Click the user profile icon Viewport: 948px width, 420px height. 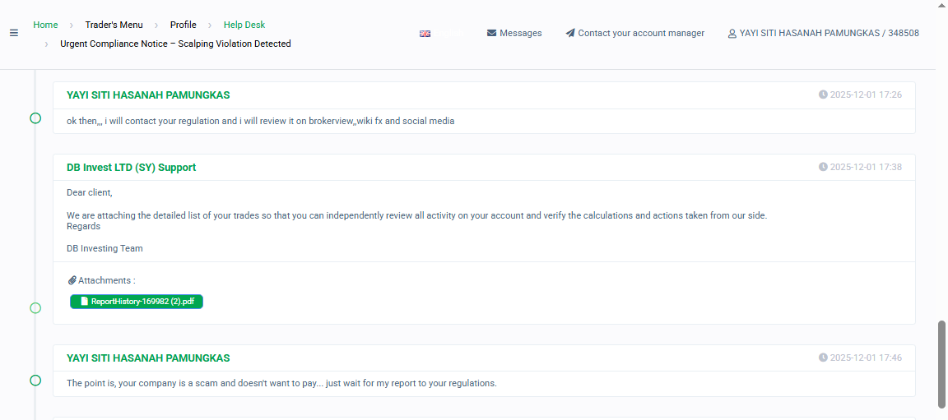732,34
